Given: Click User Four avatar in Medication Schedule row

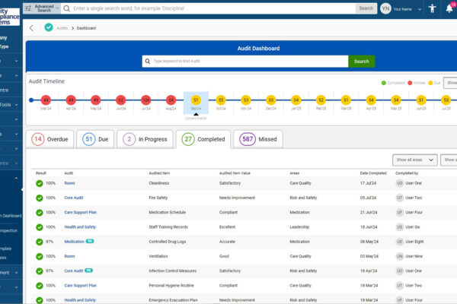Looking at the screenshot, I should [x=400, y=212].
